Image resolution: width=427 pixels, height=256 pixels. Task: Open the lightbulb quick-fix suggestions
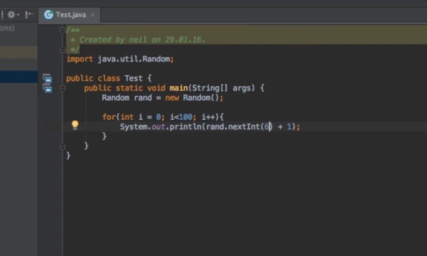(x=75, y=125)
